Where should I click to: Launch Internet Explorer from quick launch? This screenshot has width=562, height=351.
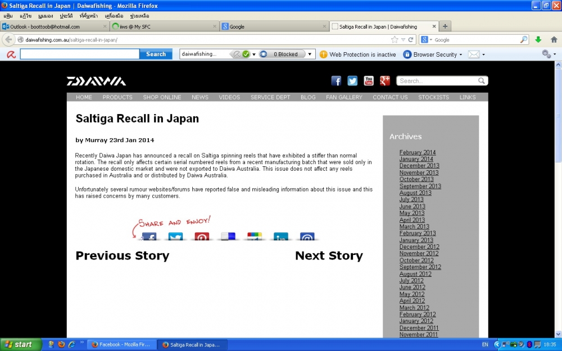[x=72, y=344]
